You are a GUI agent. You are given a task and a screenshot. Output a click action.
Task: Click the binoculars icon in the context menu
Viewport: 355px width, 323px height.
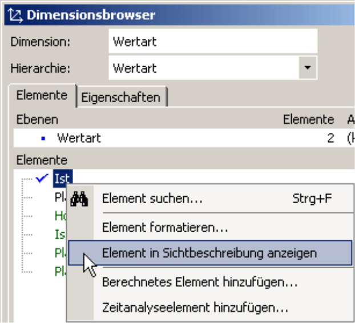tap(78, 199)
